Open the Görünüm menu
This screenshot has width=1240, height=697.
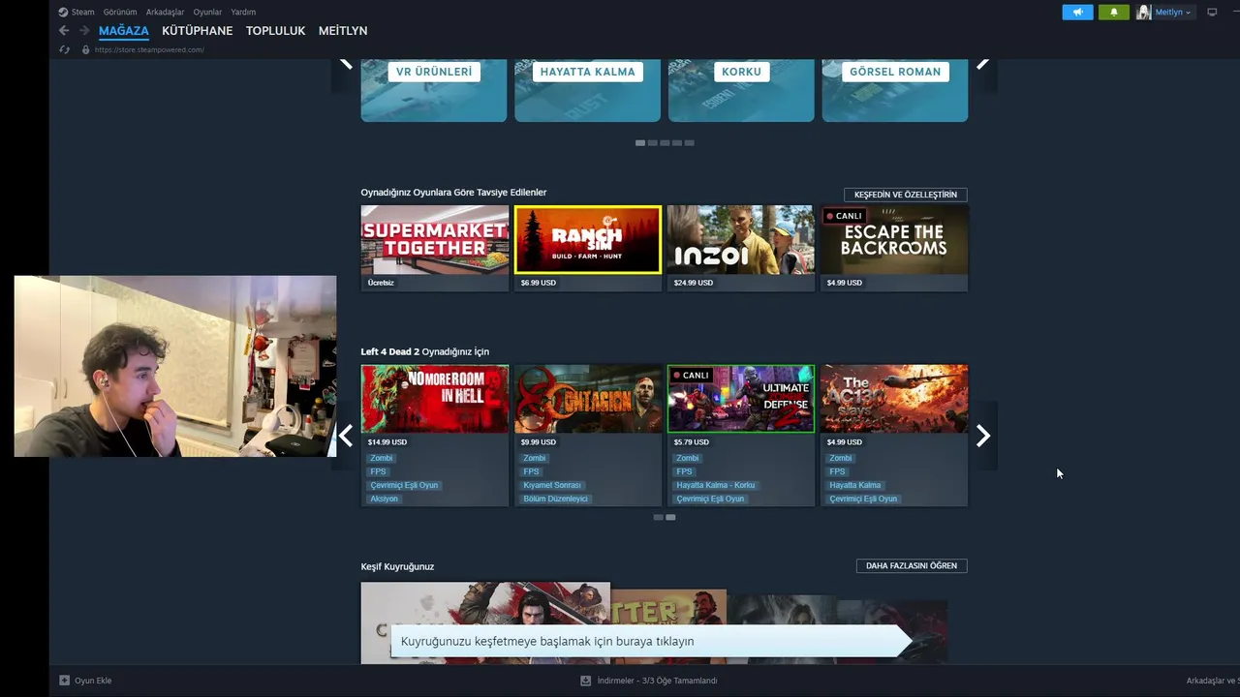click(120, 12)
